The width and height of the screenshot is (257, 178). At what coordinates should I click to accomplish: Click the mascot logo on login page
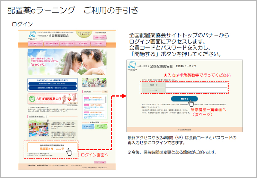(x=131, y=65)
